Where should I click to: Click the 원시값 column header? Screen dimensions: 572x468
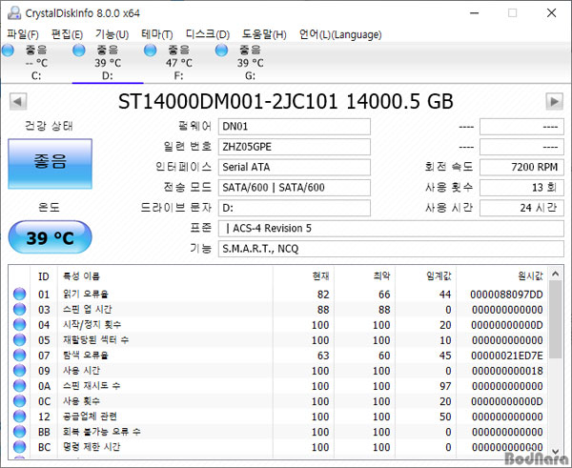tap(502, 276)
